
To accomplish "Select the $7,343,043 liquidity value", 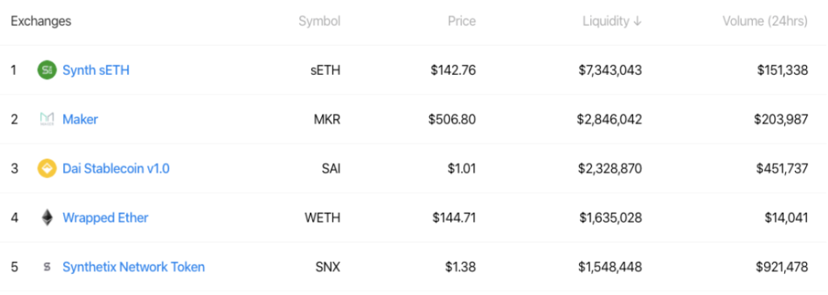I will pyautogui.click(x=610, y=70).
